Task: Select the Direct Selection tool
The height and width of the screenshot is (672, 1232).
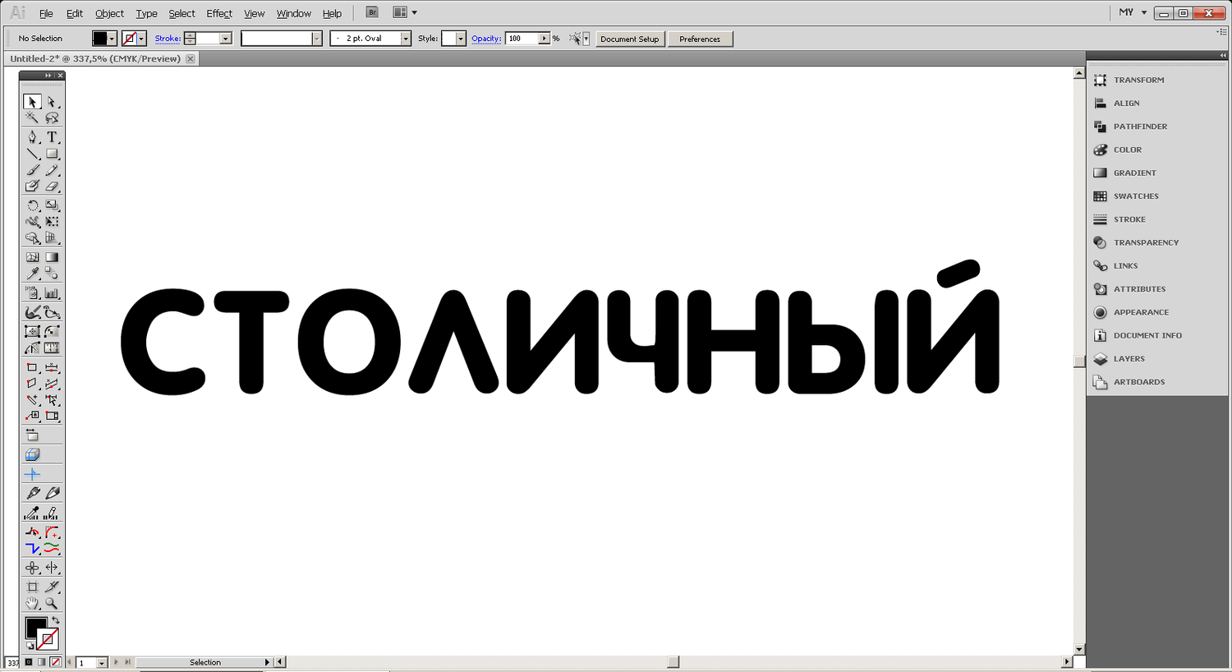Action: tap(52, 102)
